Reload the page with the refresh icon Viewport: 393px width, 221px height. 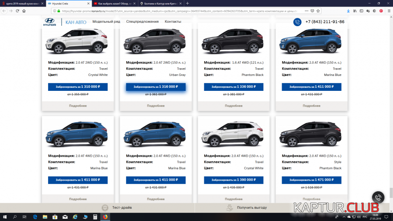point(17,11)
